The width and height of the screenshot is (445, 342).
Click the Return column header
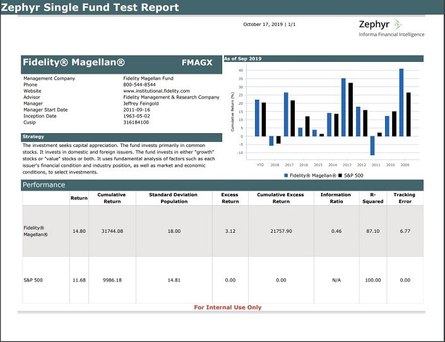click(x=79, y=198)
